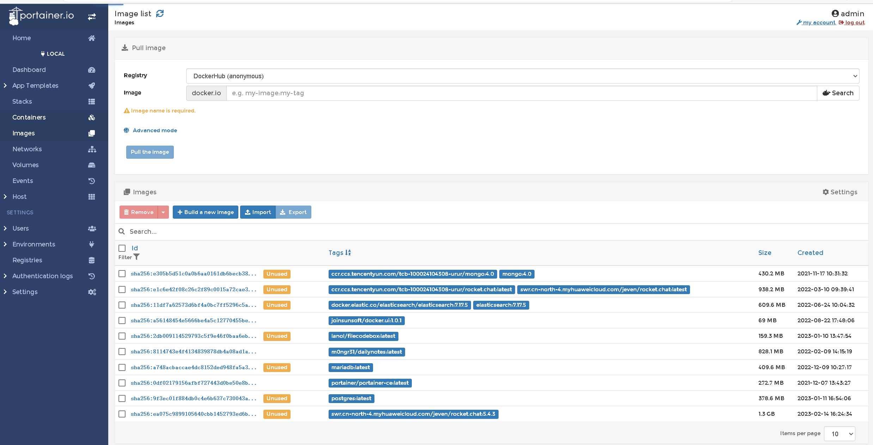Go to Volumes in the sidebar
873x445 pixels.
25,165
